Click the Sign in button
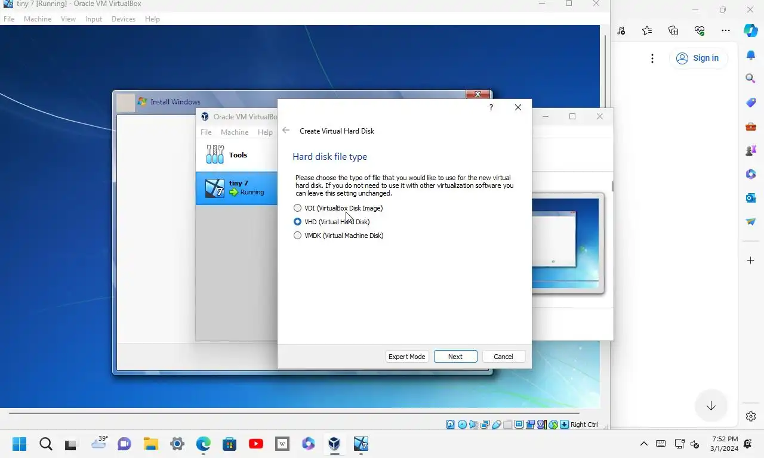This screenshot has height=458, width=764. click(698, 58)
